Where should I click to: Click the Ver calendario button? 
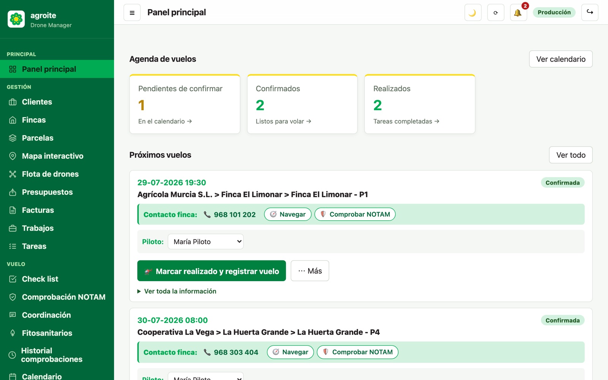pos(560,59)
